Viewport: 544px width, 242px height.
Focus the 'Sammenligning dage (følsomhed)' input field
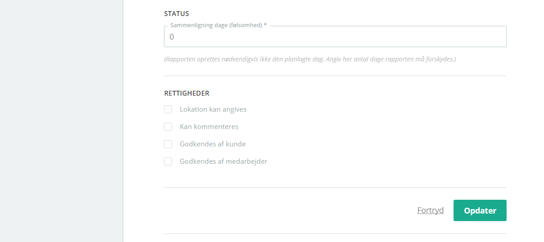point(335,36)
